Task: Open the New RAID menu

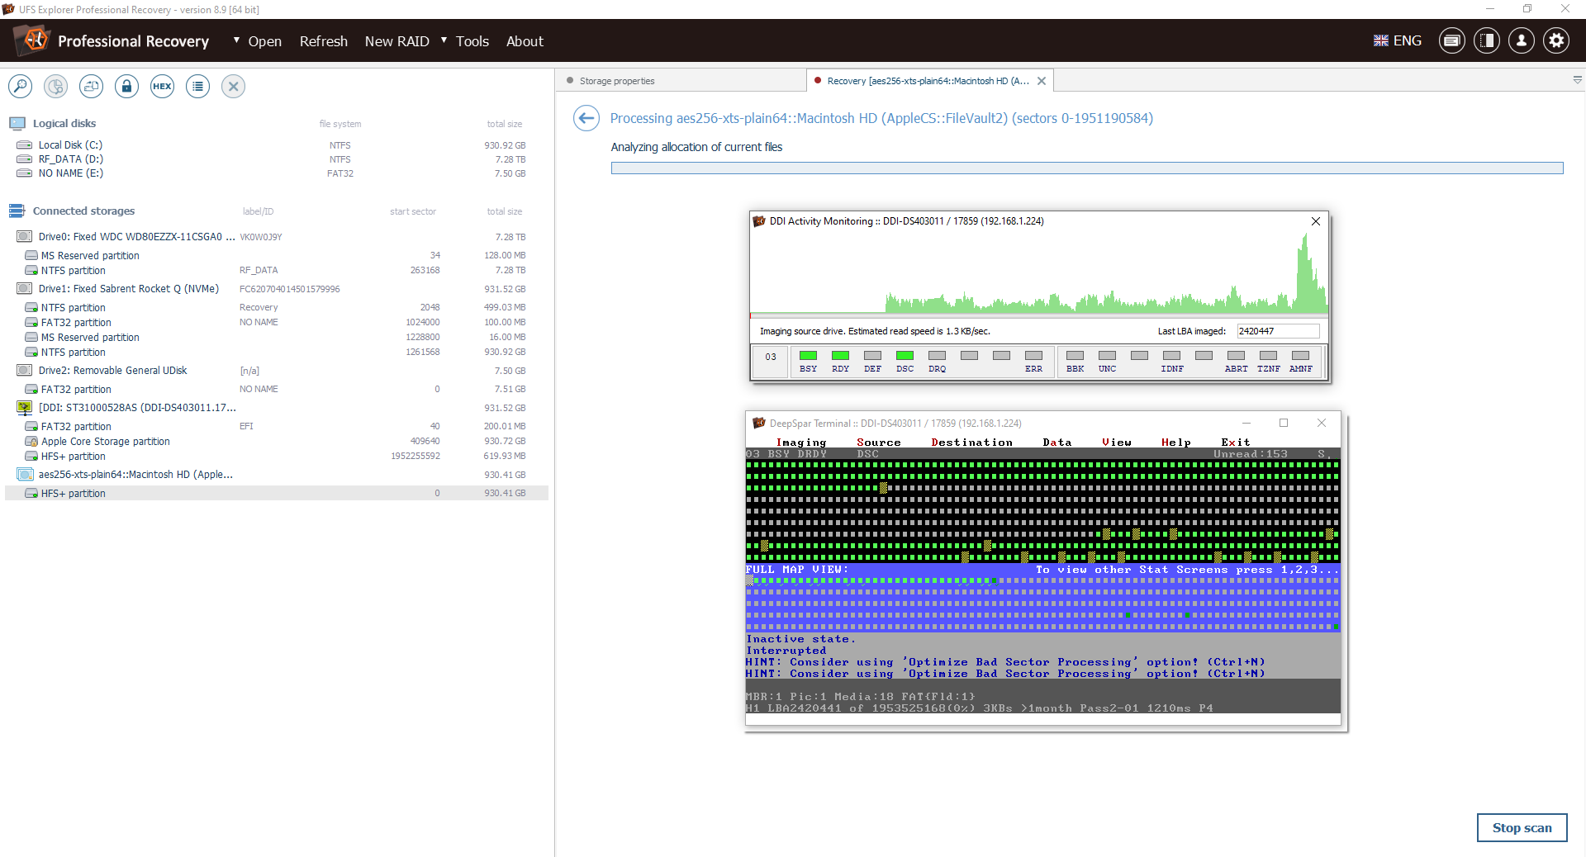Action: (x=396, y=41)
